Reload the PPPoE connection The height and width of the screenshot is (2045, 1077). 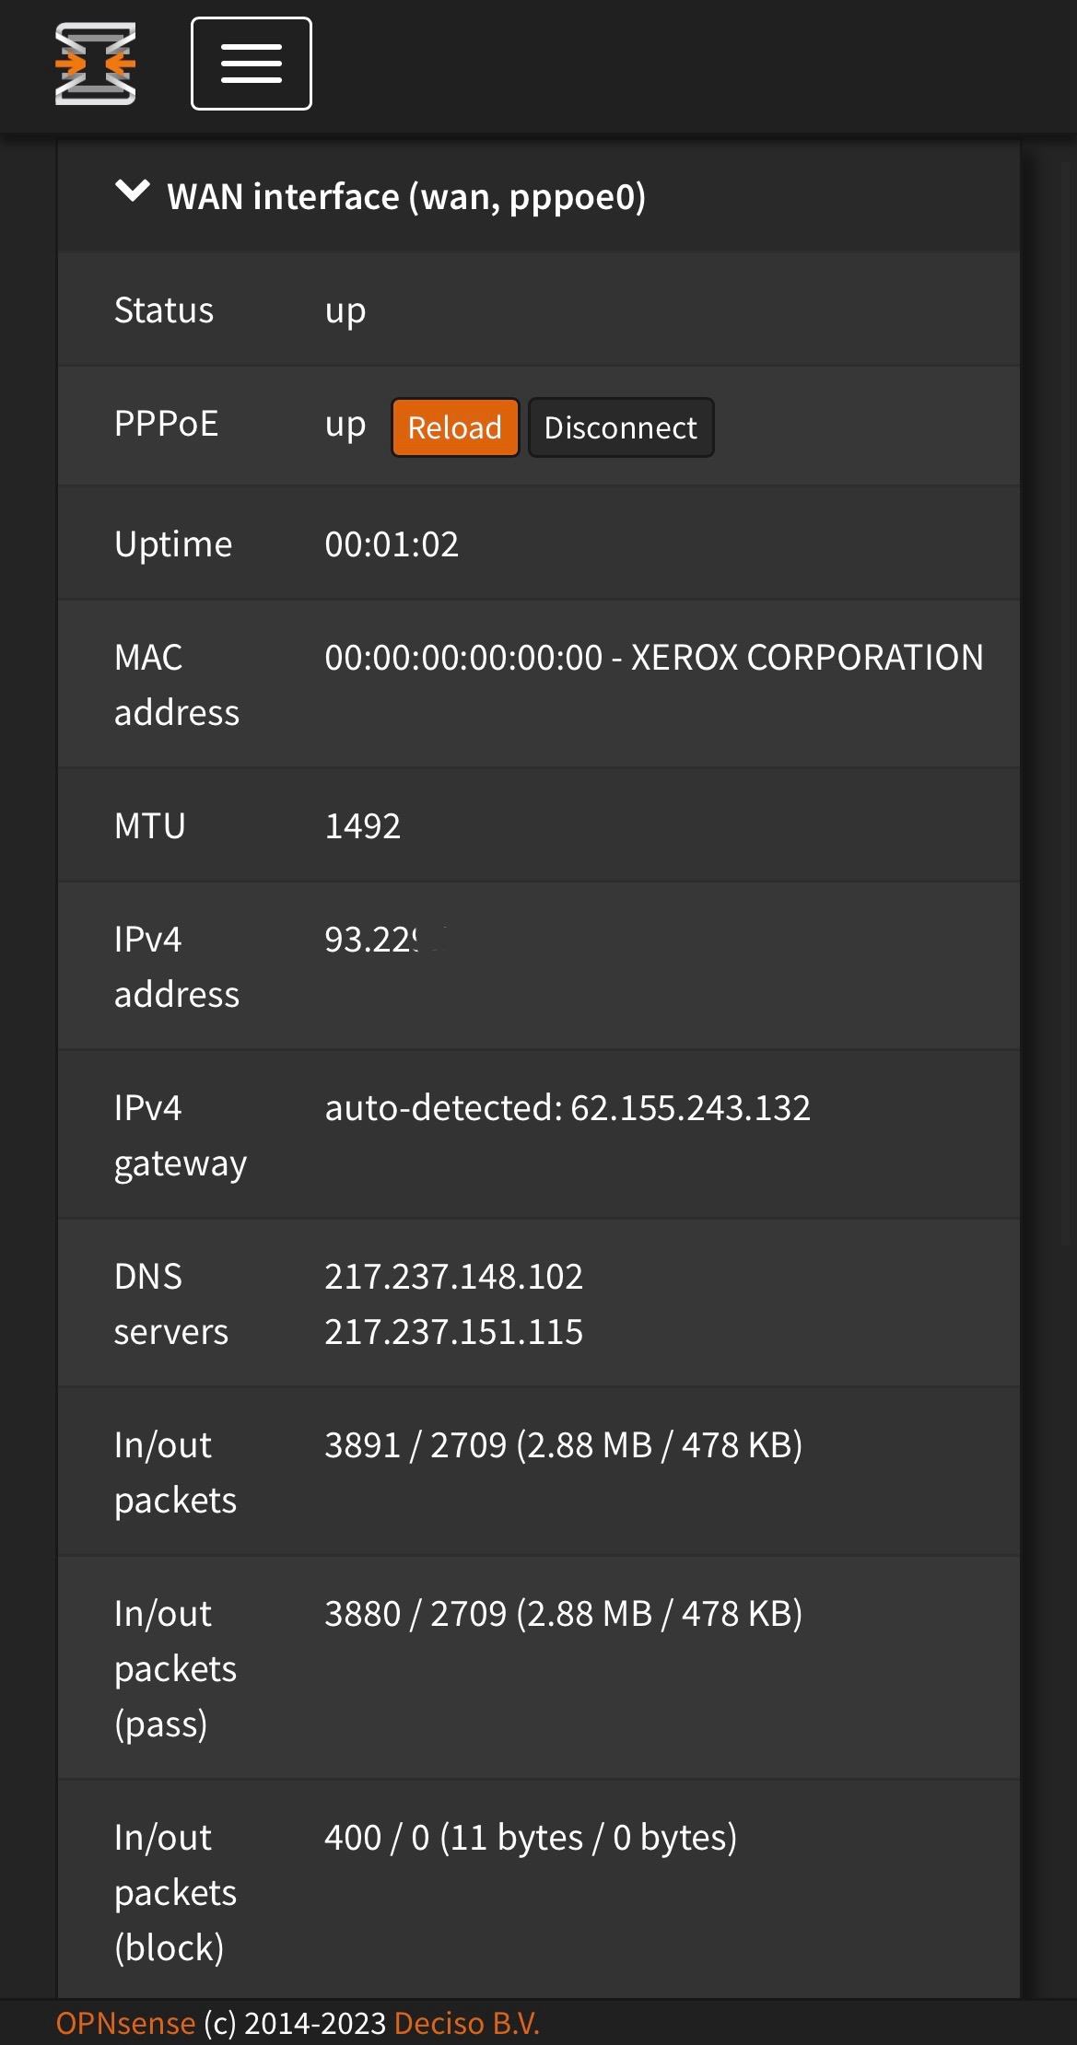[x=455, y=427]
